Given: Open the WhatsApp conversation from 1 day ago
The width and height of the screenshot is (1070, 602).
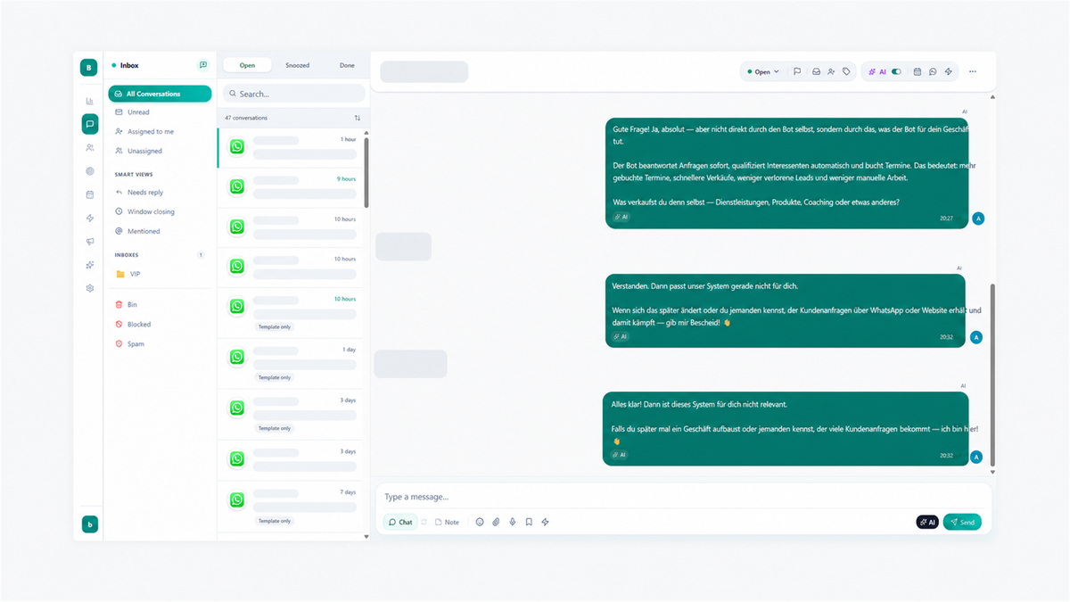Looking at the screenshot, I should click(x=292, y=363).
